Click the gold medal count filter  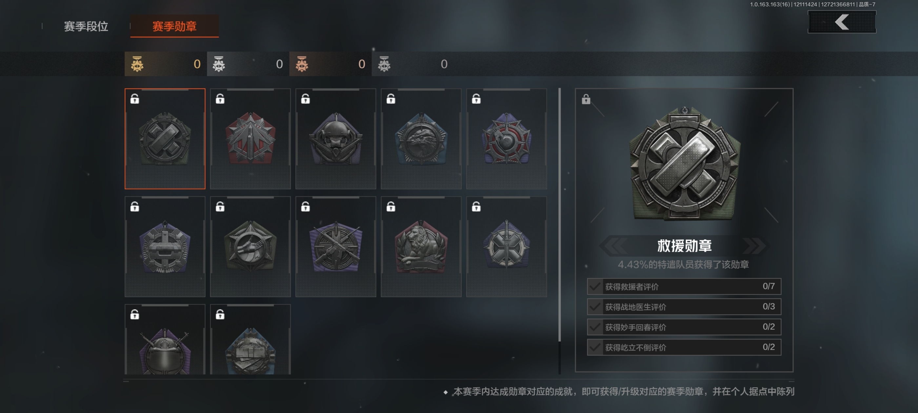click(165, 64)
